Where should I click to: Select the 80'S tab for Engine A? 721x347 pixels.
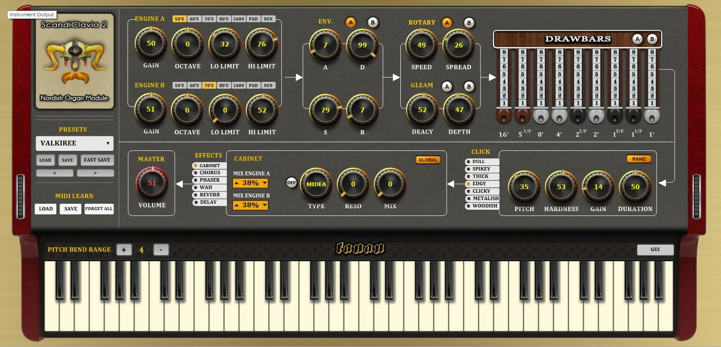pyautogui.click(x=224, y=19)
